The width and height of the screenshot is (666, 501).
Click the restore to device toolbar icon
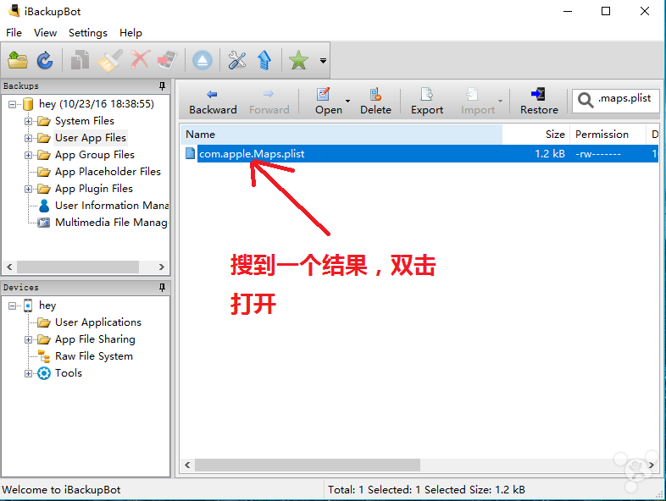pos(168,60)
